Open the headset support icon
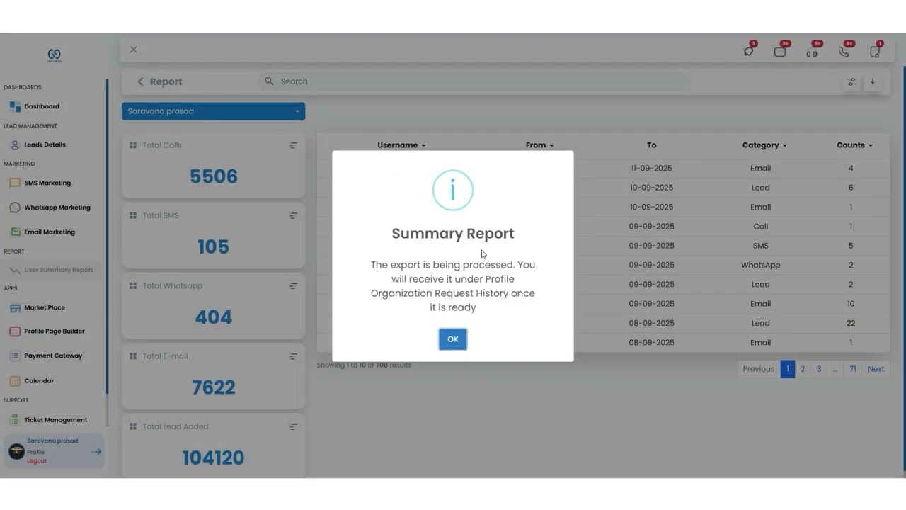The height and width of the screenshot is (510, 906). (x=812, y=51)
